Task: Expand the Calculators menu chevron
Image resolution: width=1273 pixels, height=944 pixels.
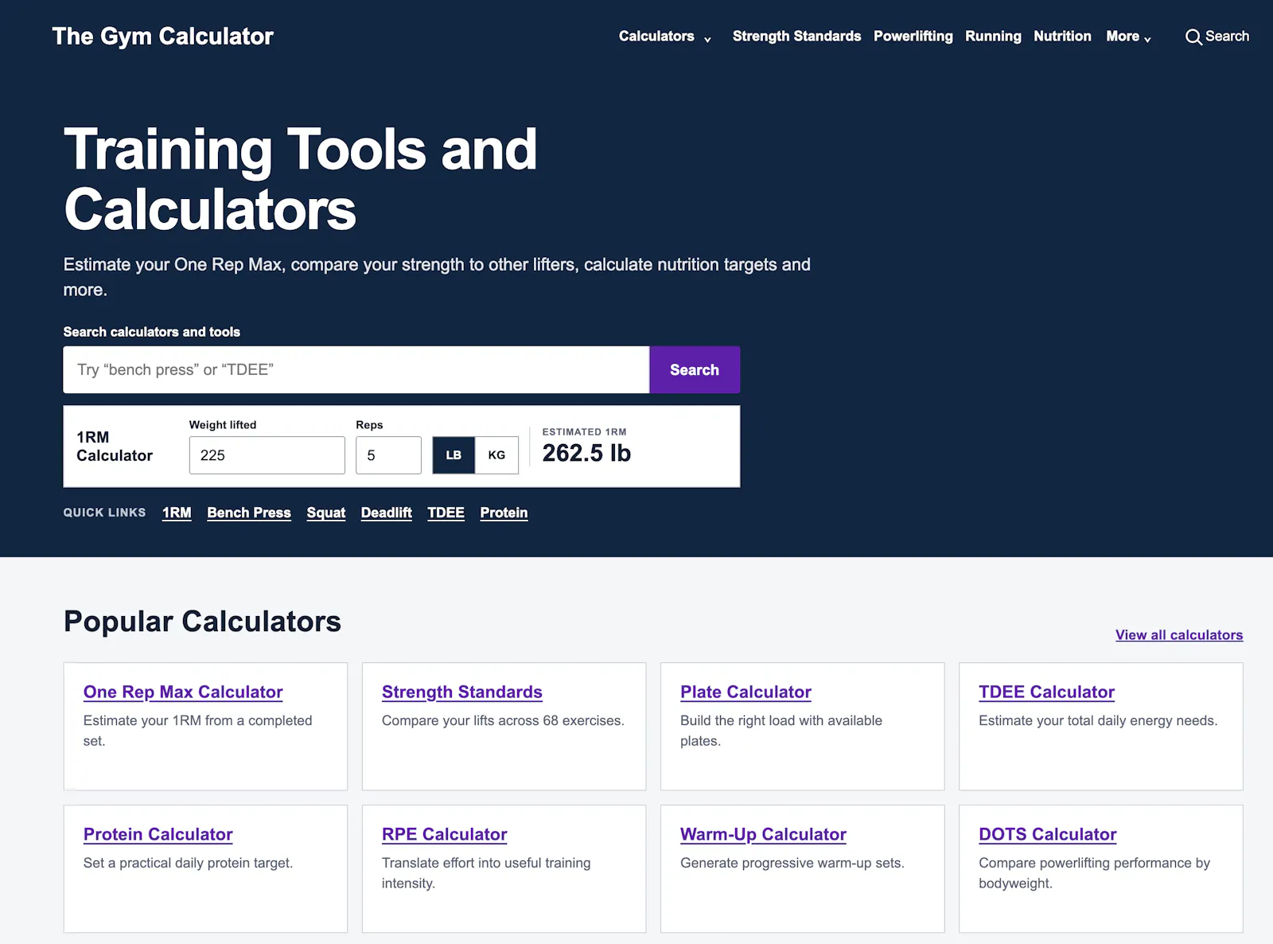Action: (x=707, y=39)
